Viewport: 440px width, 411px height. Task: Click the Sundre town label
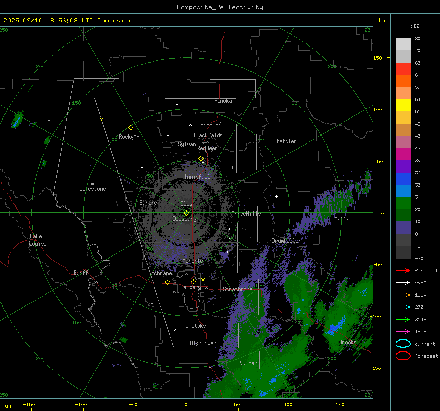[149, 202]
